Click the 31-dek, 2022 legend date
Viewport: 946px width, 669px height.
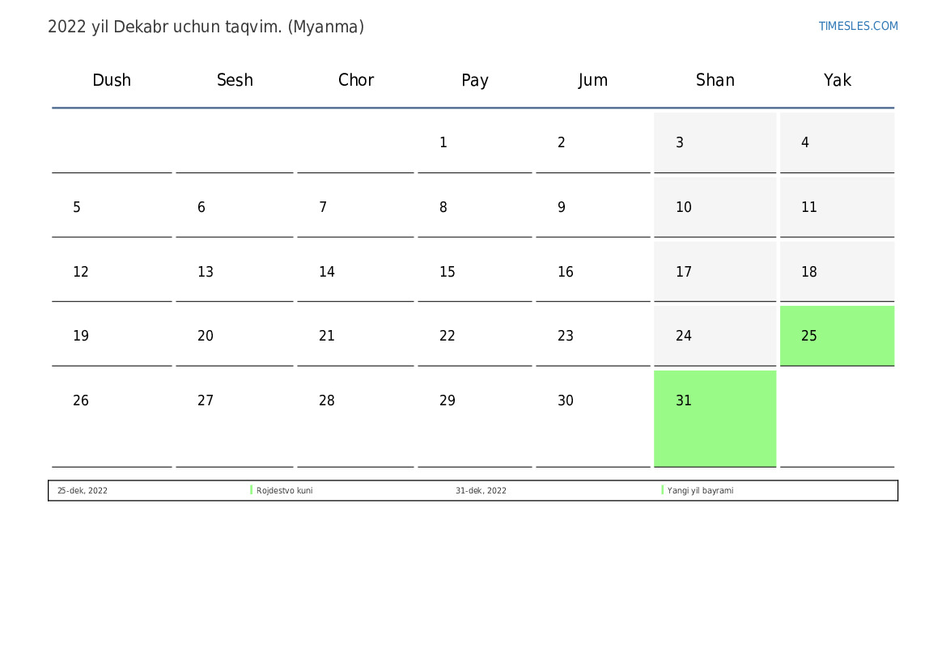[481, 491]
